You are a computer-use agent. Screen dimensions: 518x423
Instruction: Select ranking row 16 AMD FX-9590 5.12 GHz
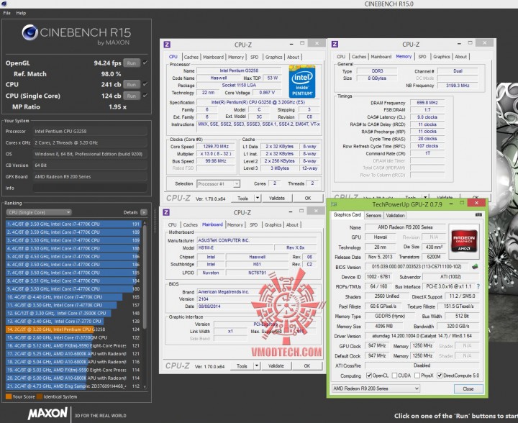[x=73, y=345]
